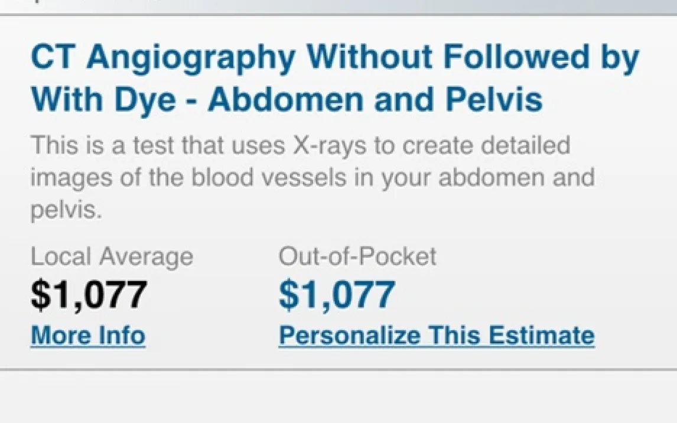Image resolution: width=677 pixels, height=423 pixels.
Task: Click This is a test description text
Action: (x=102, y=145)
